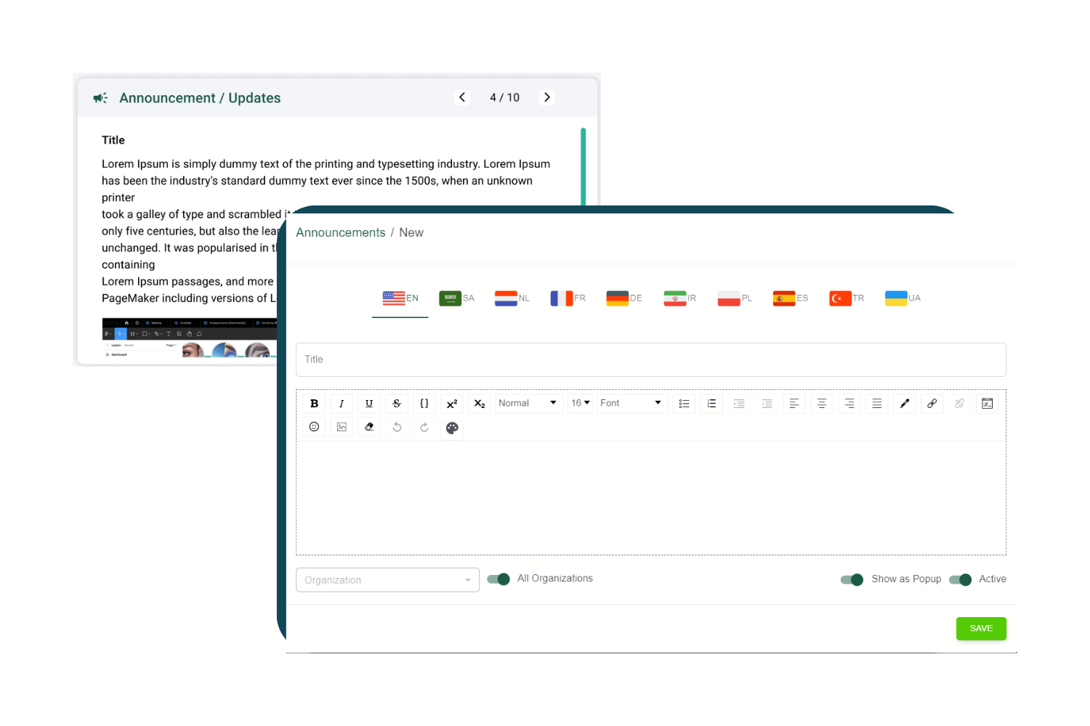Select the DE language tab
This screenshot has width=1090, height=726.
[x=624, y=298]
